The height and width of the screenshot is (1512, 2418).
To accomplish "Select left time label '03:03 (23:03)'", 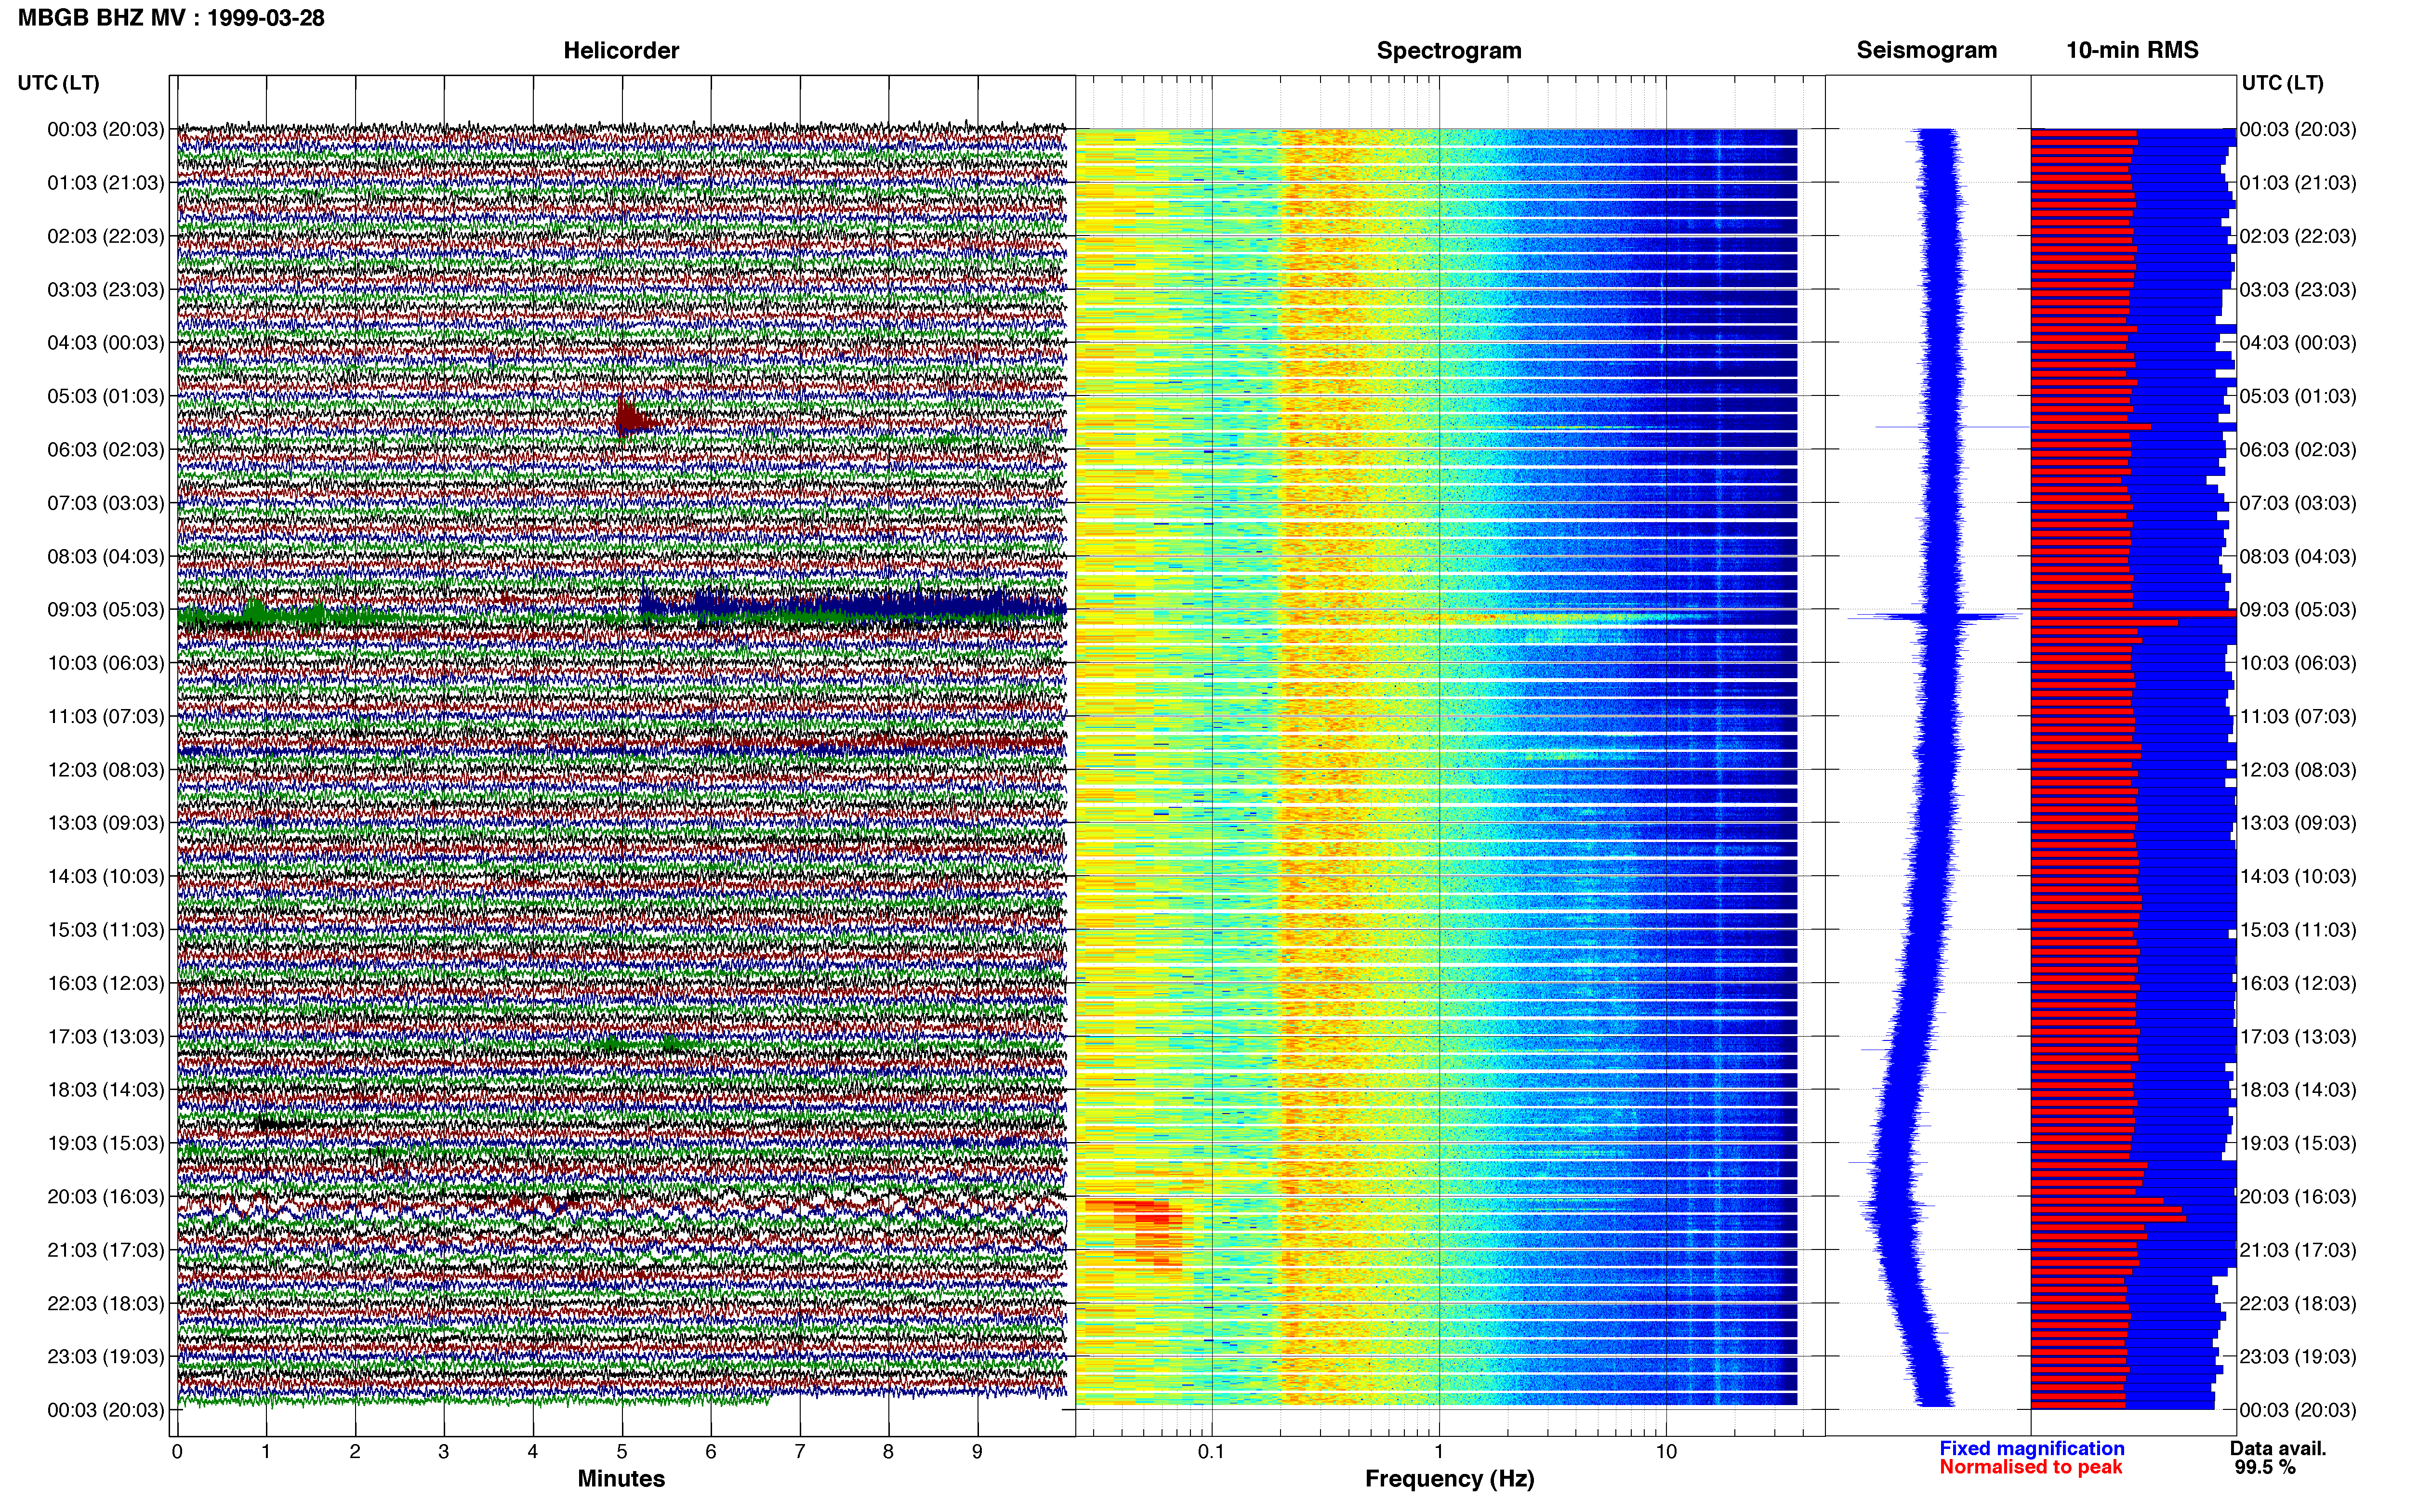I will [105, 289].
